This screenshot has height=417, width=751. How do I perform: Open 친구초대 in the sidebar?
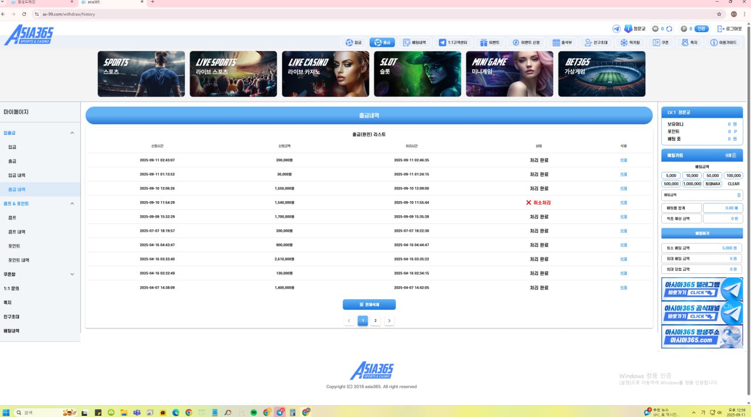[40, 317]
